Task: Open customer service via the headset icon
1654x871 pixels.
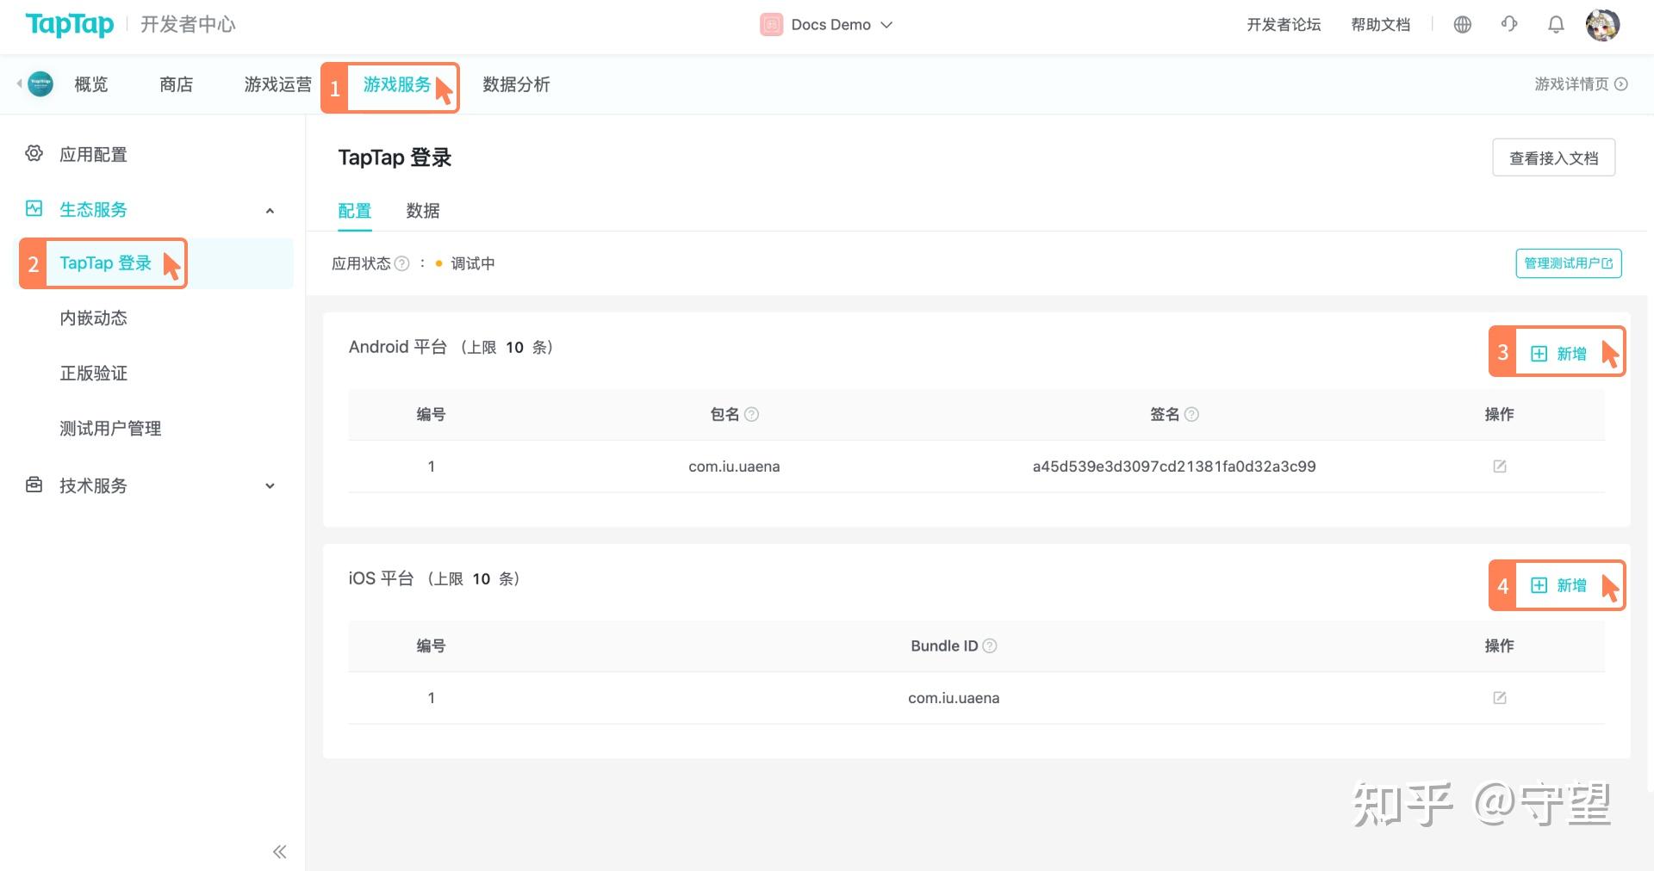Action: click(1509, 24)
